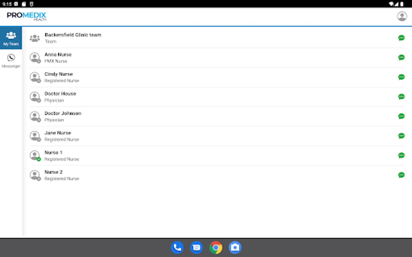Click Cindy Nurse's avatar icon
412x257 pixels.
point(35,77)
